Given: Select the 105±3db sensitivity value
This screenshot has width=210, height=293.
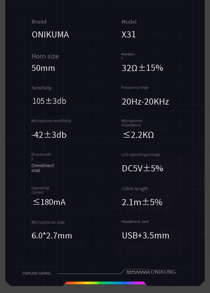Looking at the screenshot, I should coord(49,101).
